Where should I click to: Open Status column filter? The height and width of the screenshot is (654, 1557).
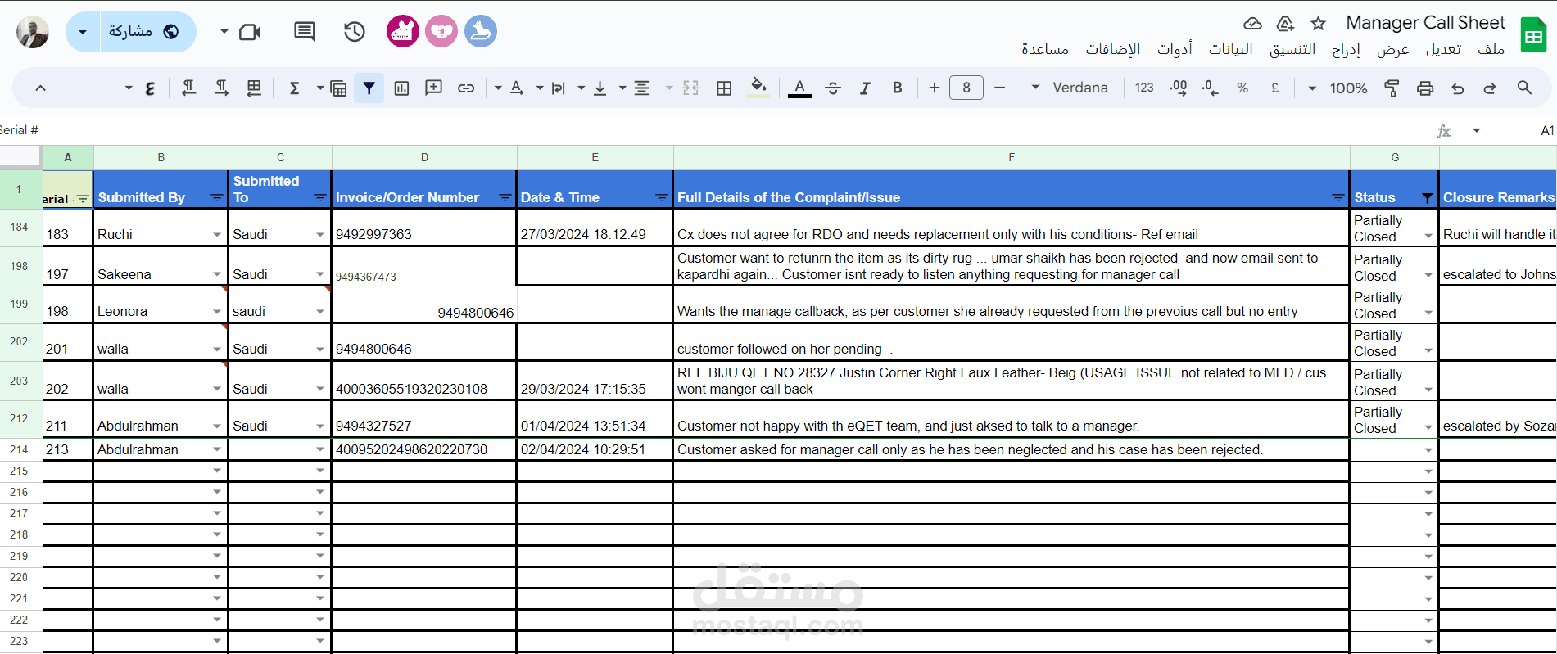pos(1428,198)
